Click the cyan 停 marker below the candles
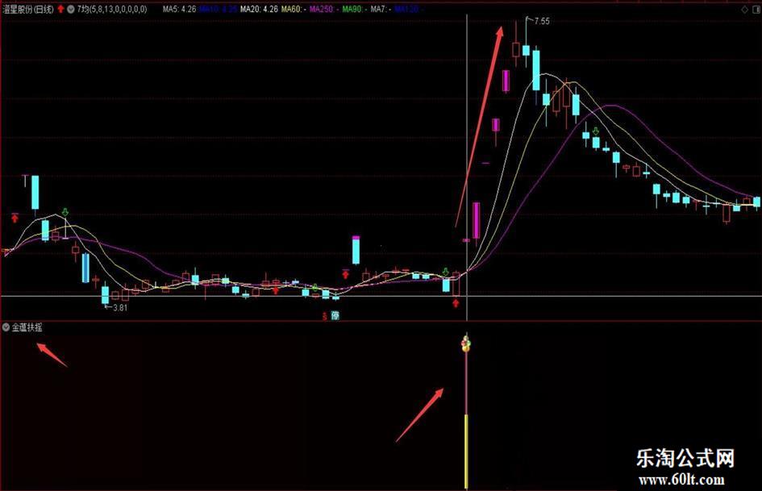762x491 pixels. tap(335, 315)
